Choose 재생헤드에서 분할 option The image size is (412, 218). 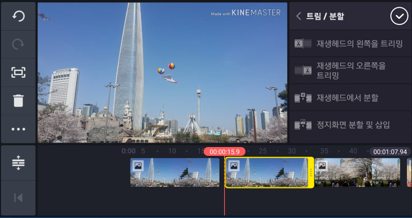click(350, 98)
